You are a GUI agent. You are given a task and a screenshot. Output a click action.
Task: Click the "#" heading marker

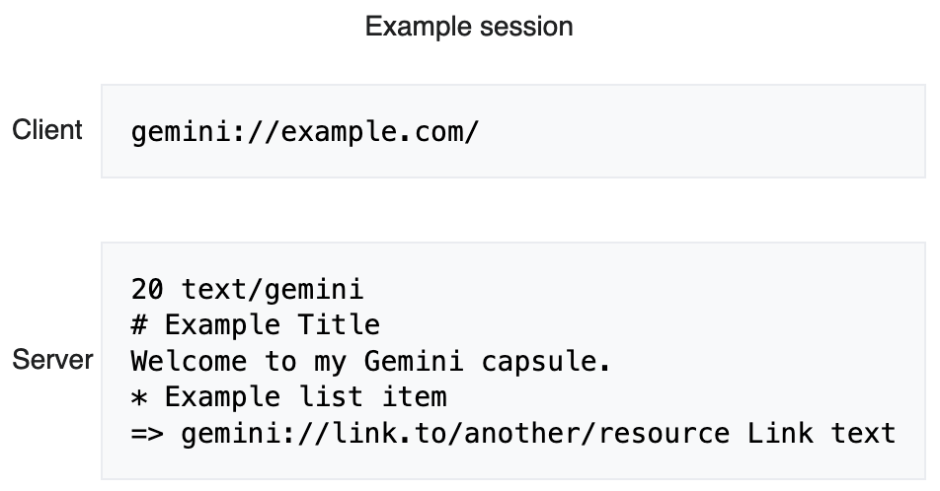tap(139, 325)
